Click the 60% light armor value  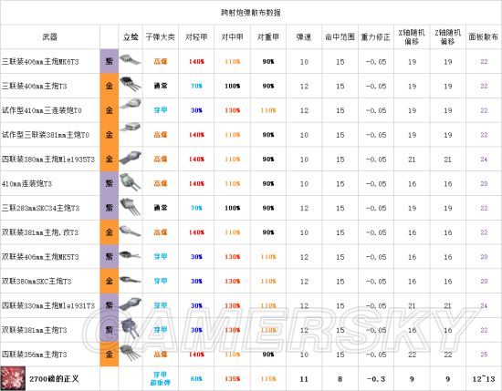tap(196, 379)
